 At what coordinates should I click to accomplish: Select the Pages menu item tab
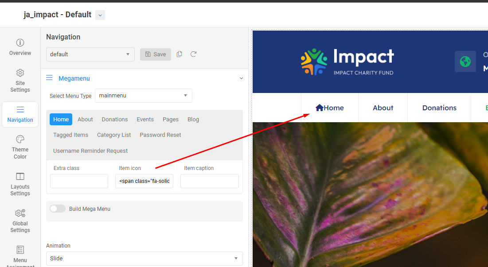(x=171, y=120)
